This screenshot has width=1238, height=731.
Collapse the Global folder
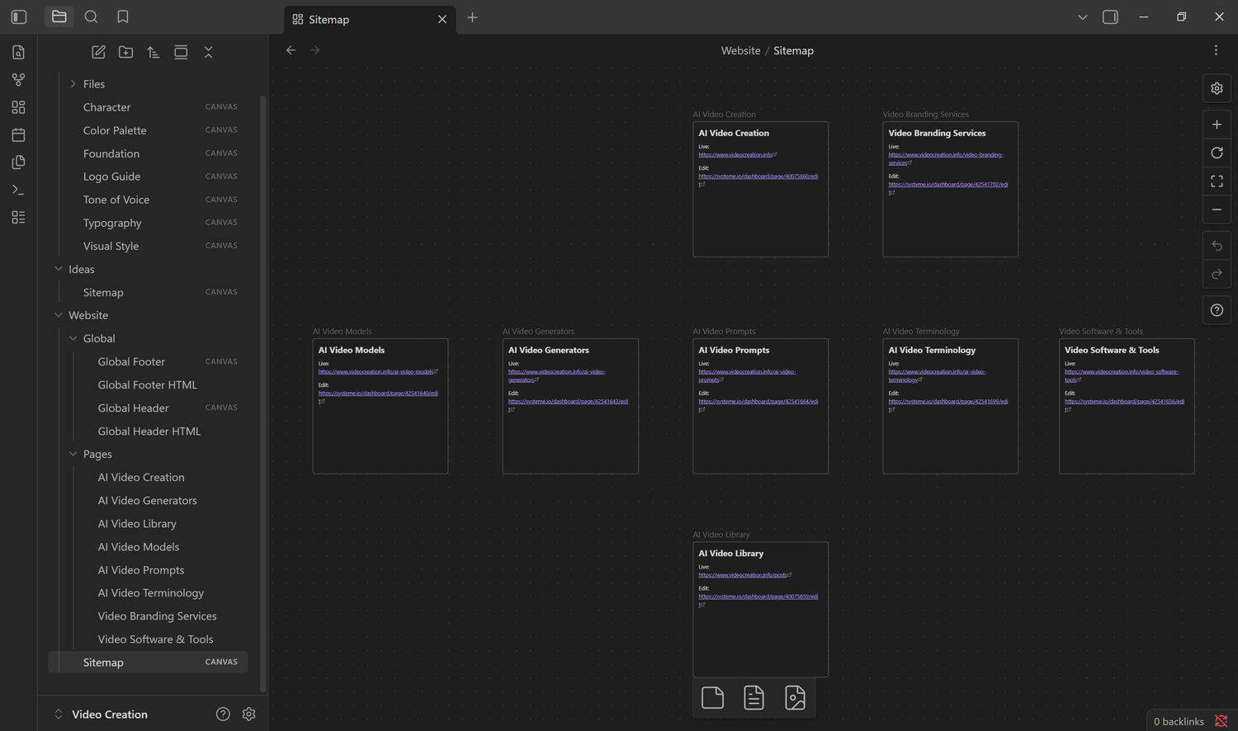pos(73,338)
